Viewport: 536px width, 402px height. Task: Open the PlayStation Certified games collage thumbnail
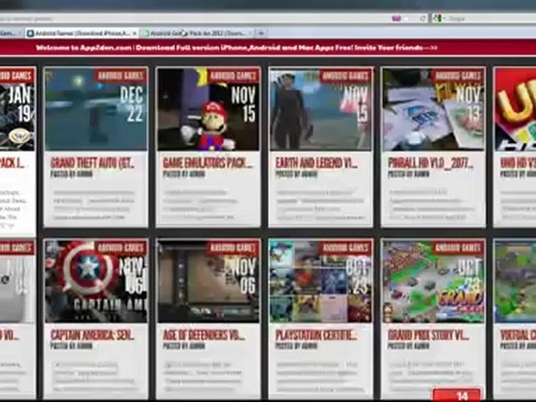pyautogui.click(x=320, y=281)
